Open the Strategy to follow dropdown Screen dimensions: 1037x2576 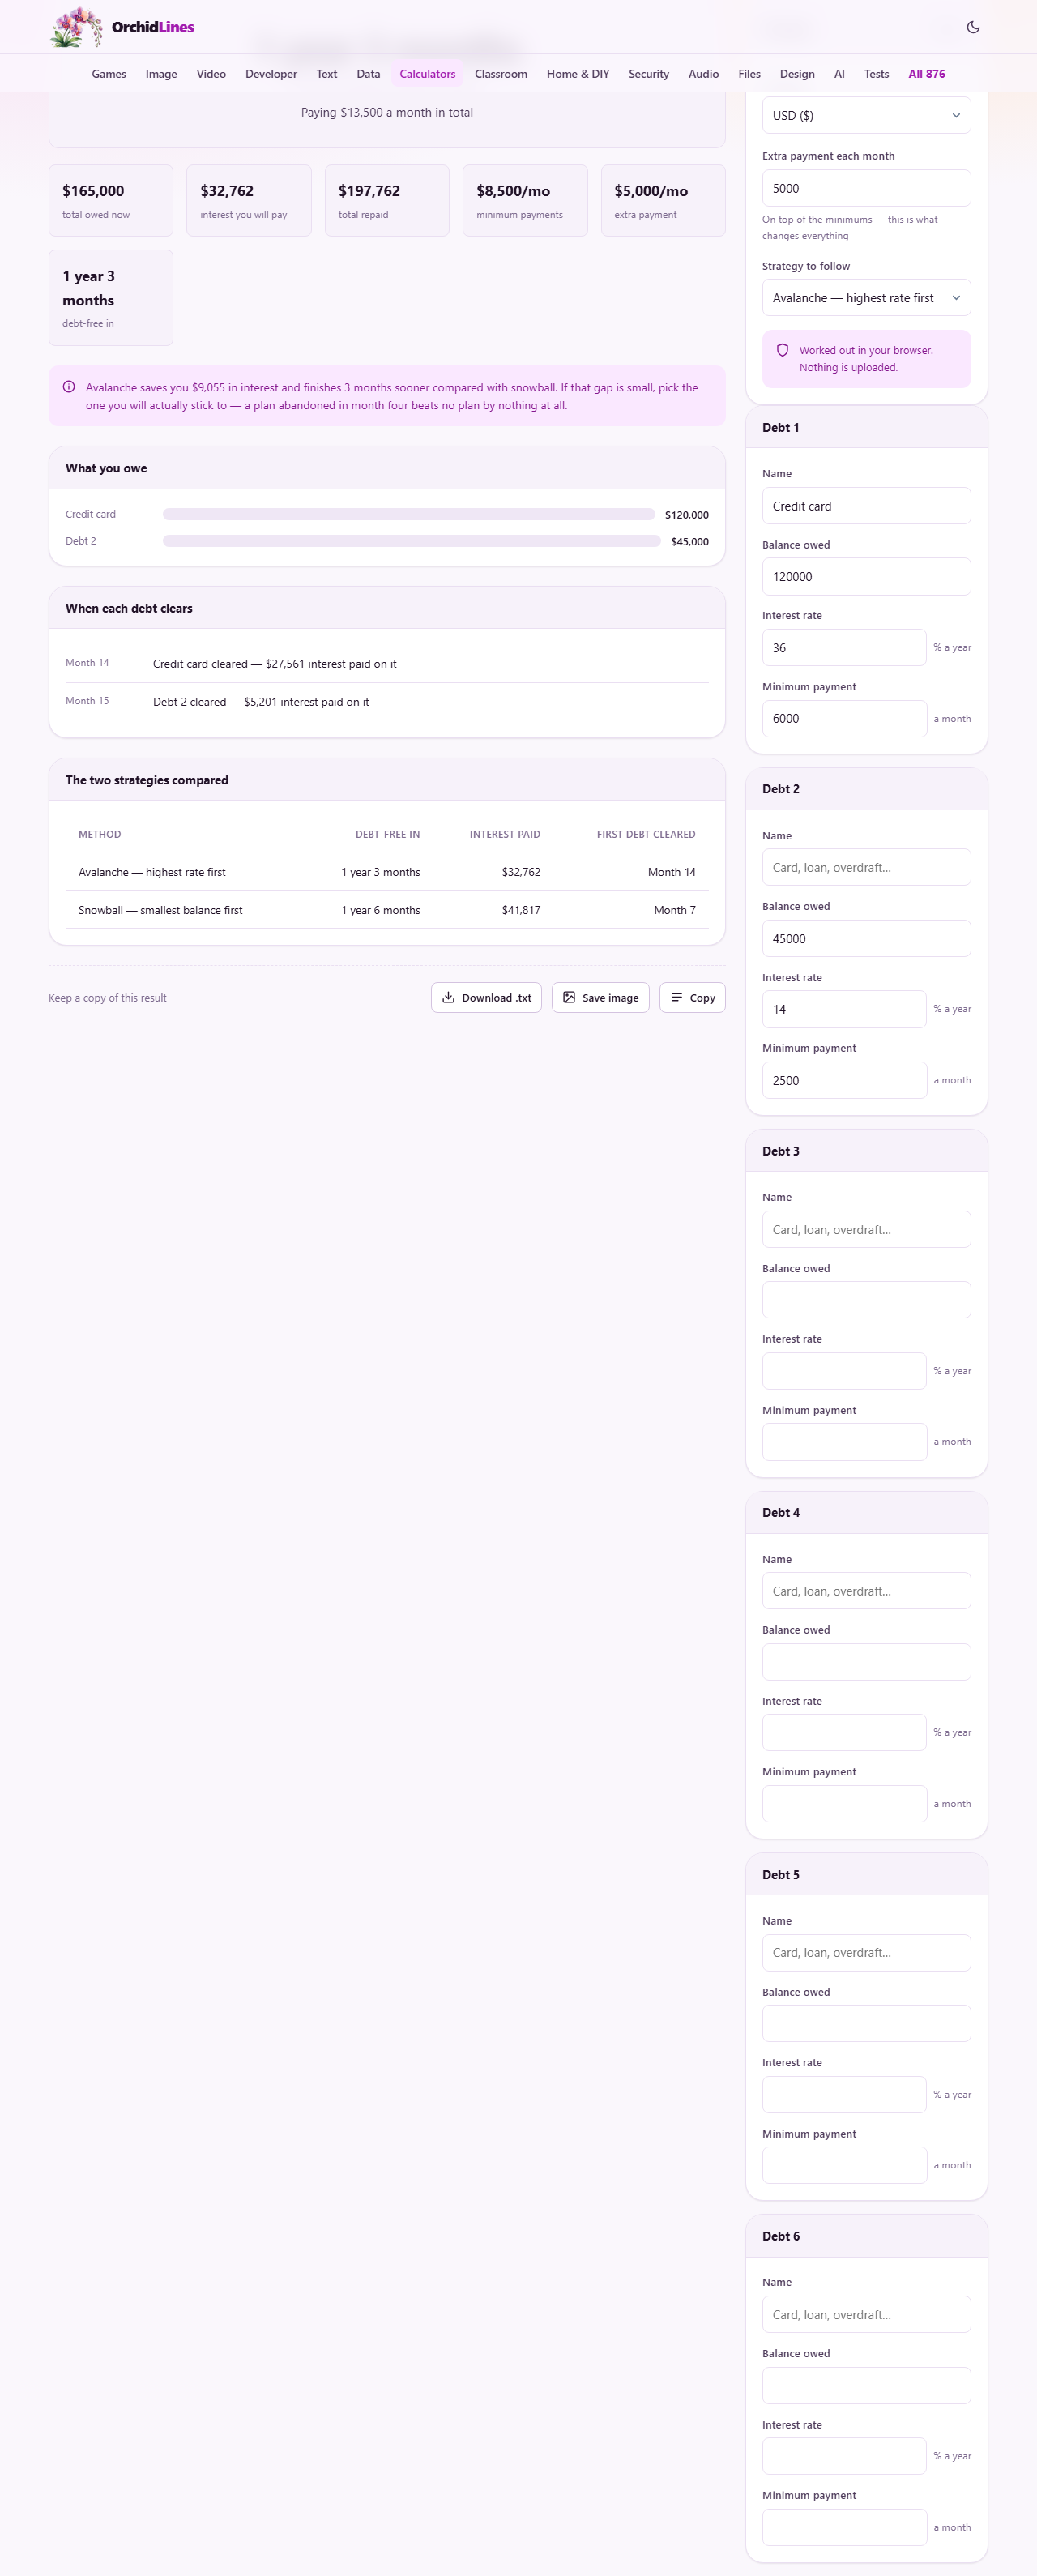click(866, 298)
